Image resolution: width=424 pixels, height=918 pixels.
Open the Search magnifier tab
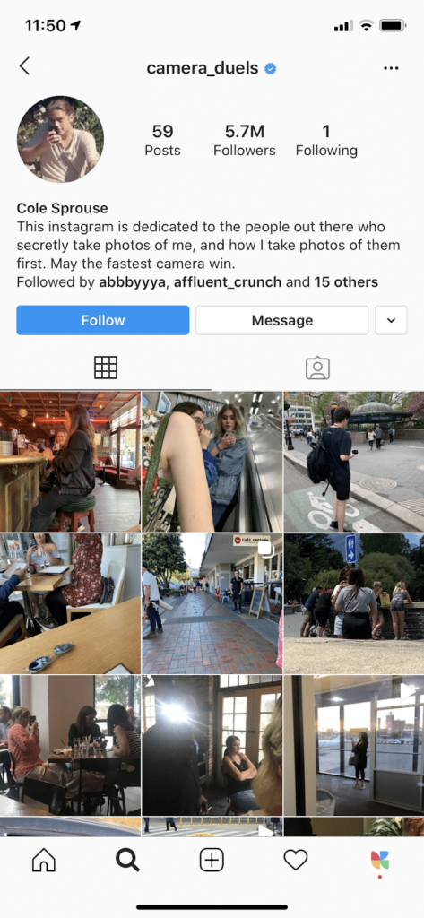point(127,860)
